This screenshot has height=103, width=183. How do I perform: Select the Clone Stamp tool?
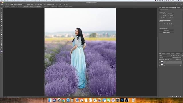pos(1,25)
